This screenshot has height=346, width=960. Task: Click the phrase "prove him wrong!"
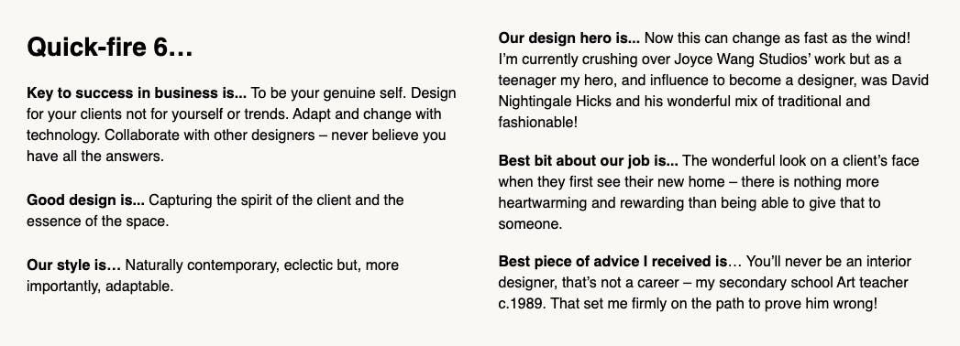[824, 303]
